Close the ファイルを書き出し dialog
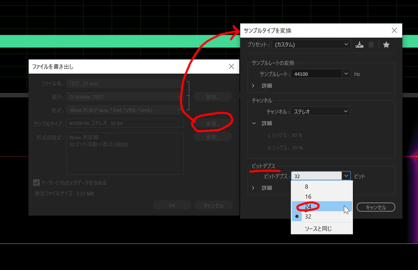The image size is (418, 270). [x=231, y=67]
